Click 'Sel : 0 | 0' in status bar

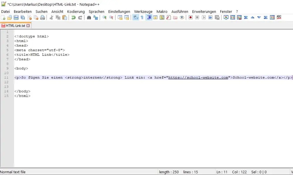259,172
